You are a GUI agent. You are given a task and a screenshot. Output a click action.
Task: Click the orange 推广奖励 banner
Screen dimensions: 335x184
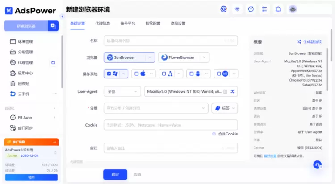point(31,142)
